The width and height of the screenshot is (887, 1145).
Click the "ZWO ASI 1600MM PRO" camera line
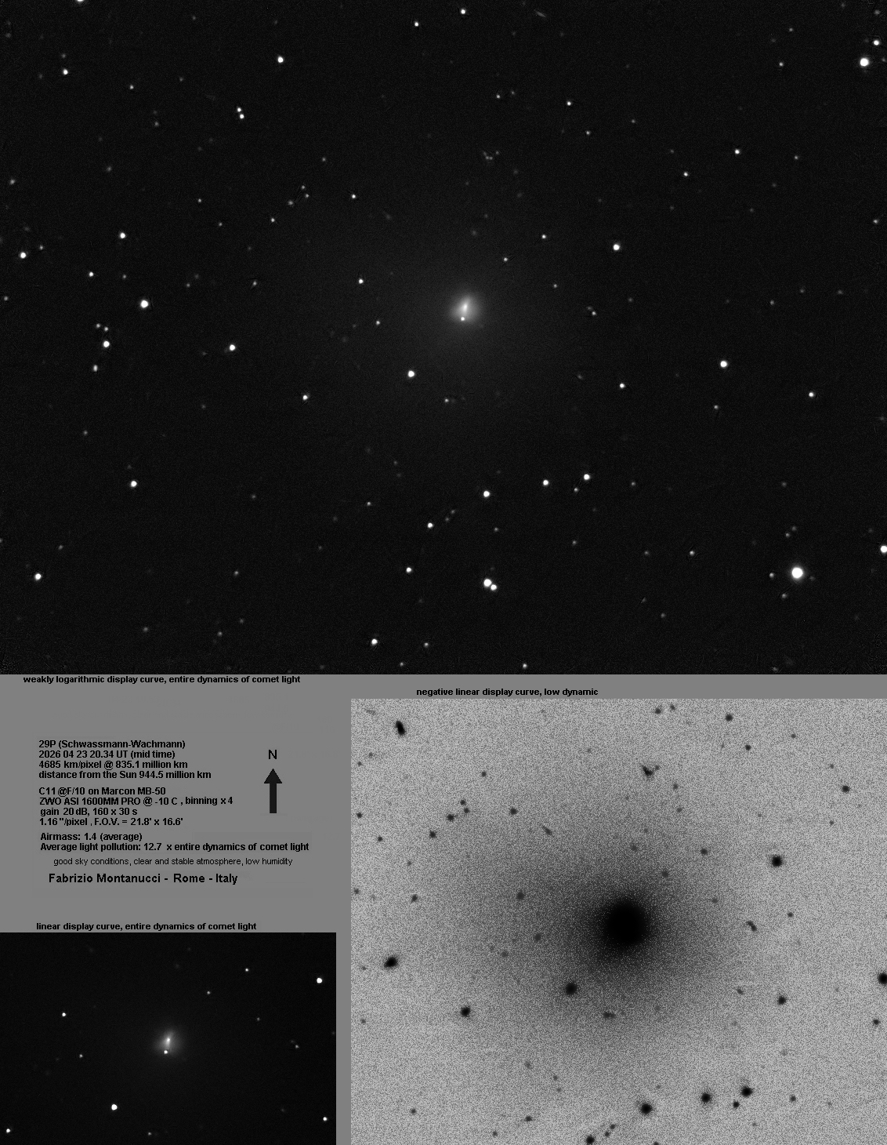click(136, 801)
